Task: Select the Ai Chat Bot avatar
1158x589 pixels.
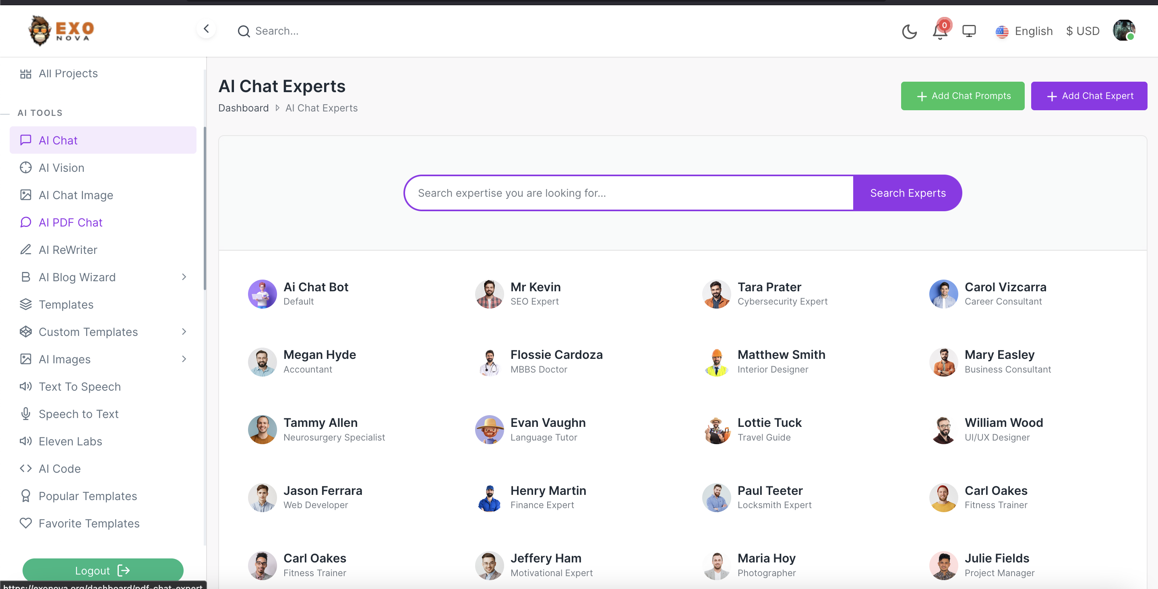Action: click(x=262, y=294)
